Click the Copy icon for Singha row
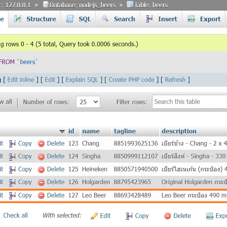227x227 pixels. pos(12,157)
